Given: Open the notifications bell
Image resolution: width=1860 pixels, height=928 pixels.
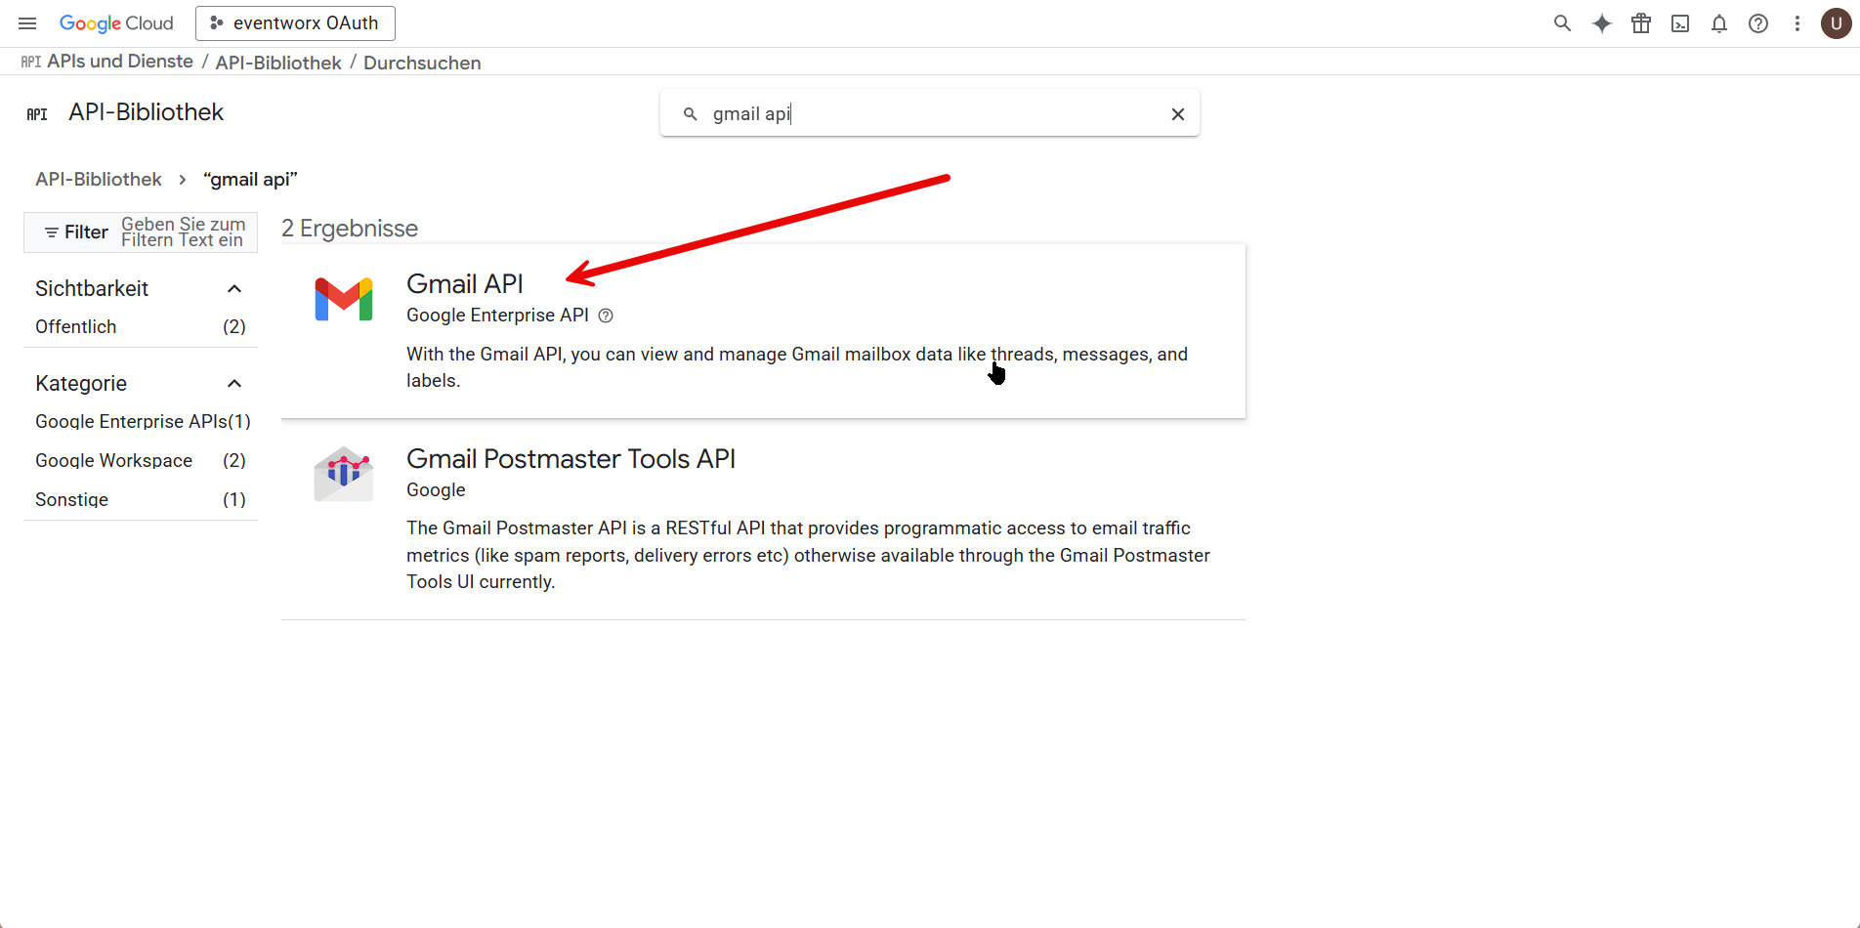Looking at the screenshot, I should point(1719,23).
